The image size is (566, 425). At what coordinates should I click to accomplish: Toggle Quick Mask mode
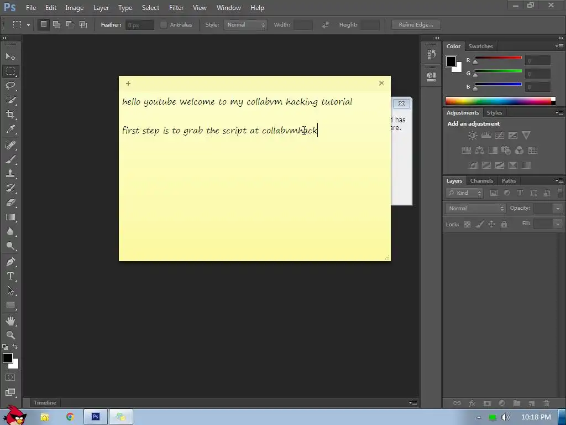click(11, 377)
